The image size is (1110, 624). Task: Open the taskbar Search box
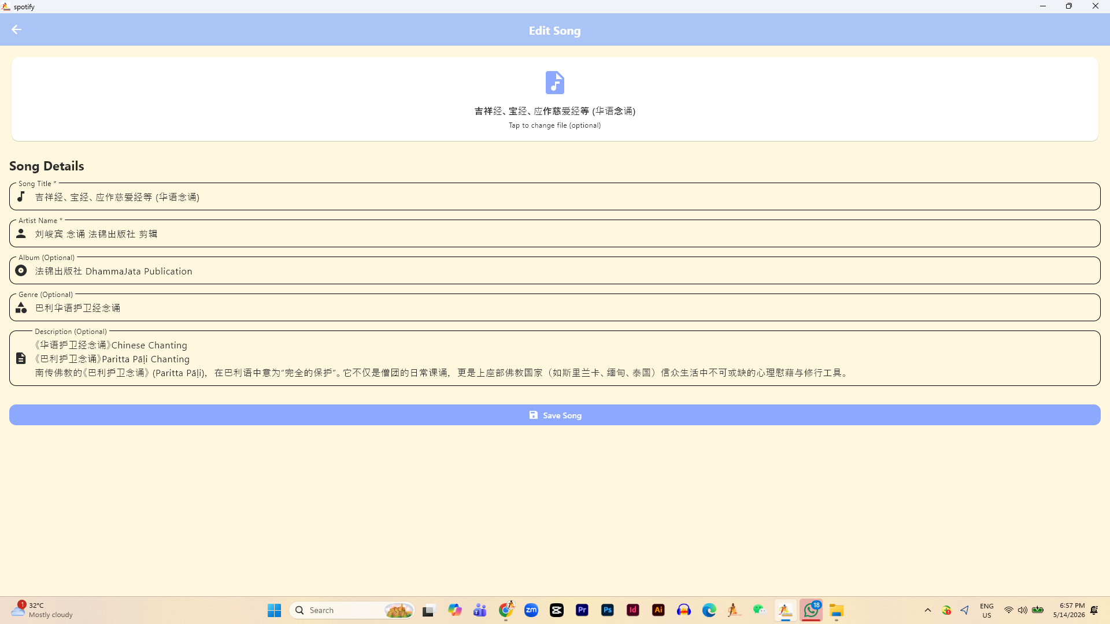tap(352, 610)
